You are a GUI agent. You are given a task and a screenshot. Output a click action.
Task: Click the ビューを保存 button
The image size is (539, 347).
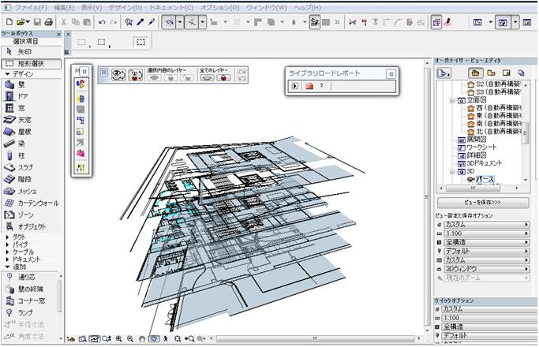[x=481, y=203]
